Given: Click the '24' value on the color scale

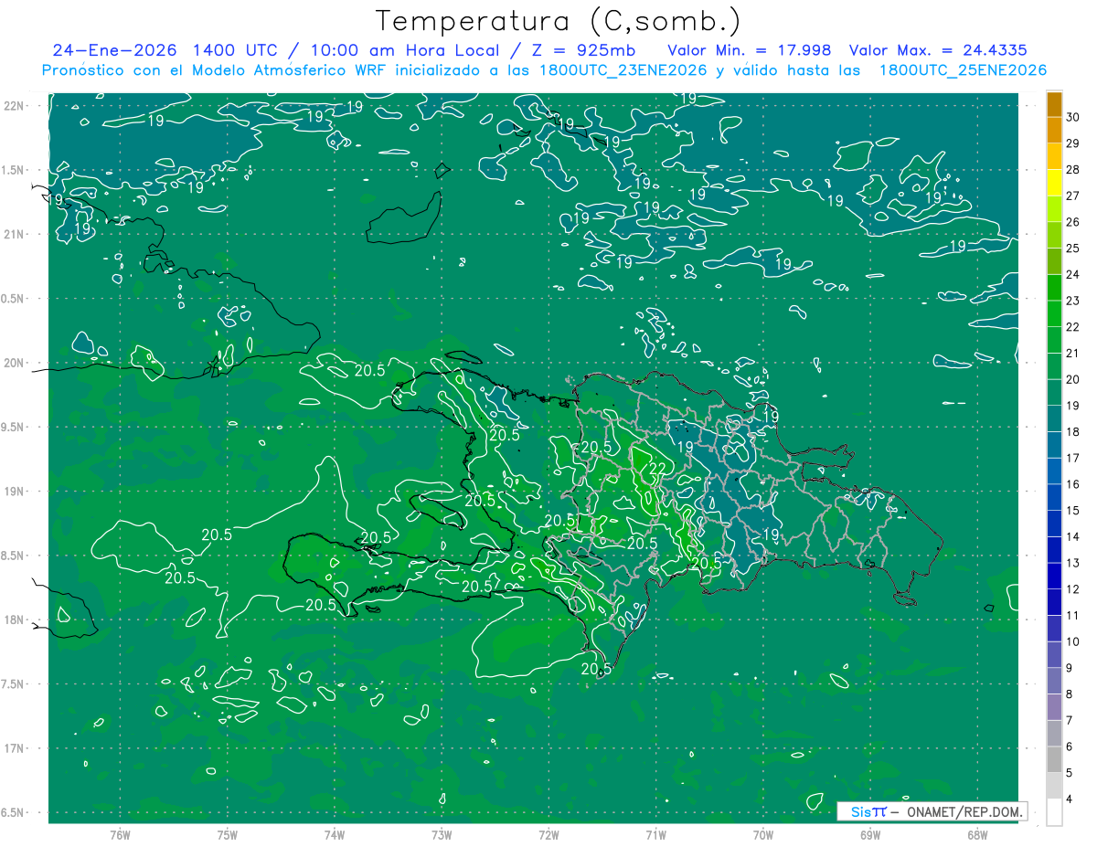Looking at the screenshot, I should coord(1073,275).
